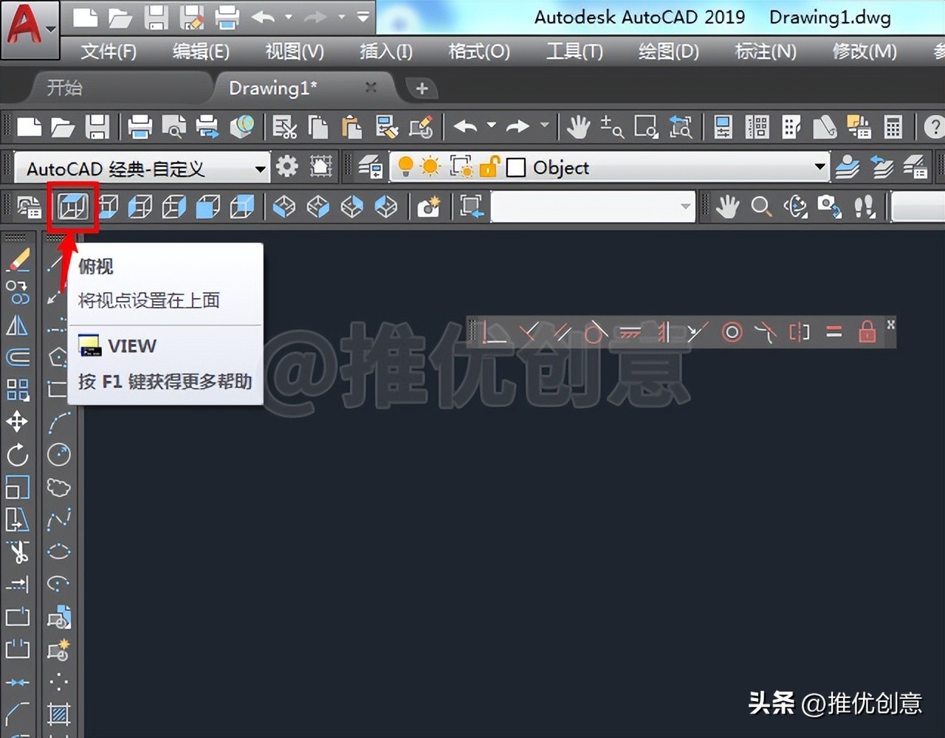Select the Erase tool

(x=18, y=260)
